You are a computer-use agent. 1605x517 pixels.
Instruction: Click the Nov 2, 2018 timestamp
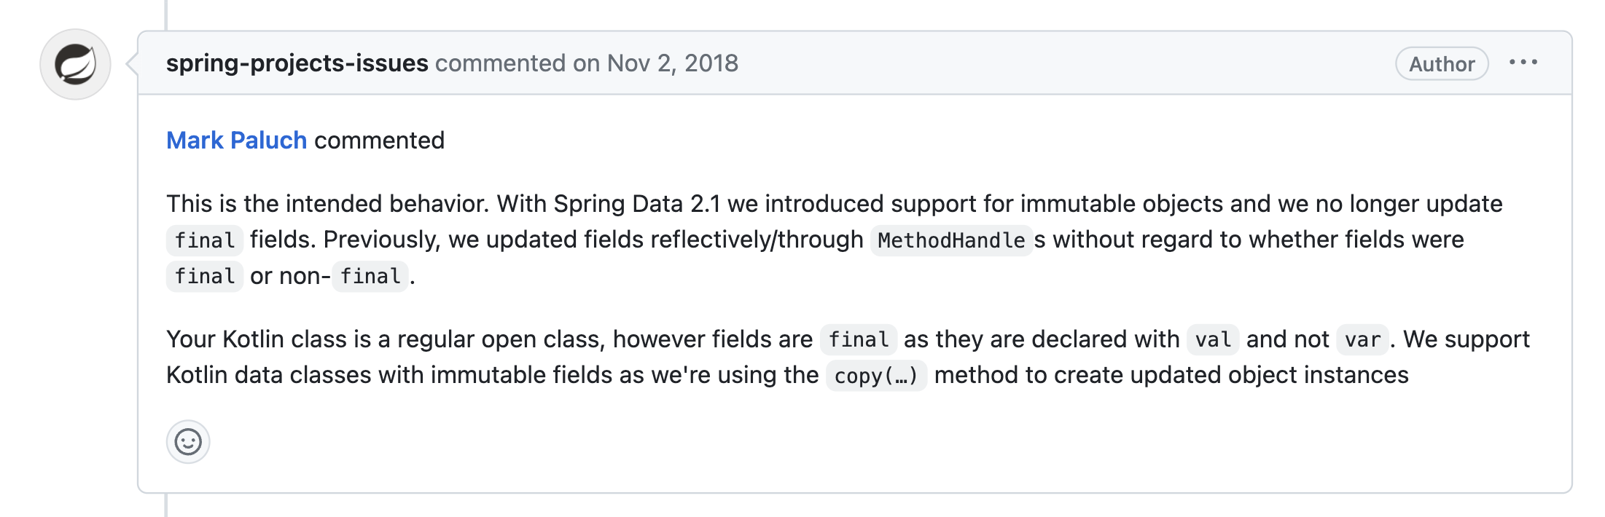point(673,63)
